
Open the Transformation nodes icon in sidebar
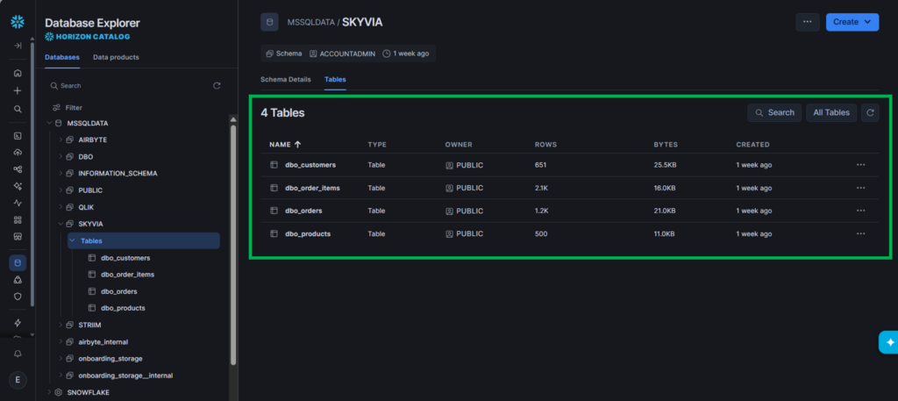pos(18,169)
